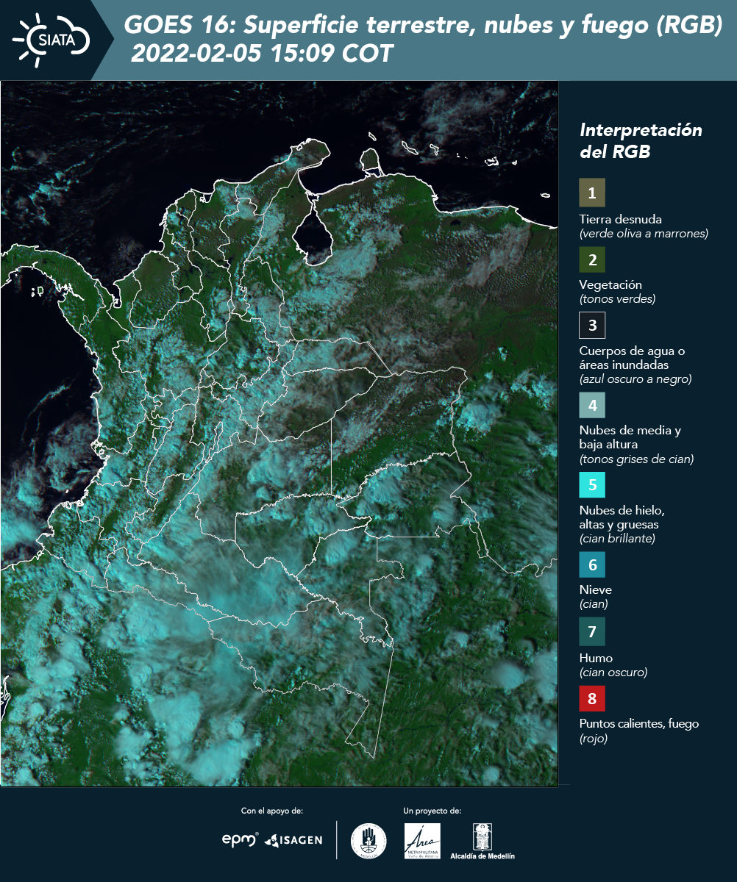Viewport: 737px width, 882px height.
Task: Click the SIATA logo in the header
Action: point(51,39)
